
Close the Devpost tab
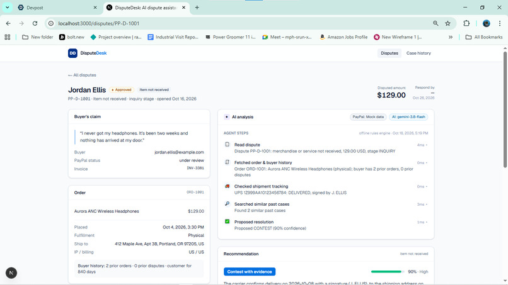95,8
